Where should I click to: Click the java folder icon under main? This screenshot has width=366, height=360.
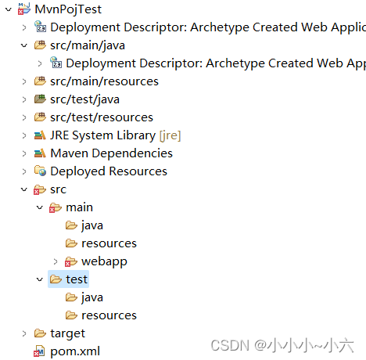71,225
